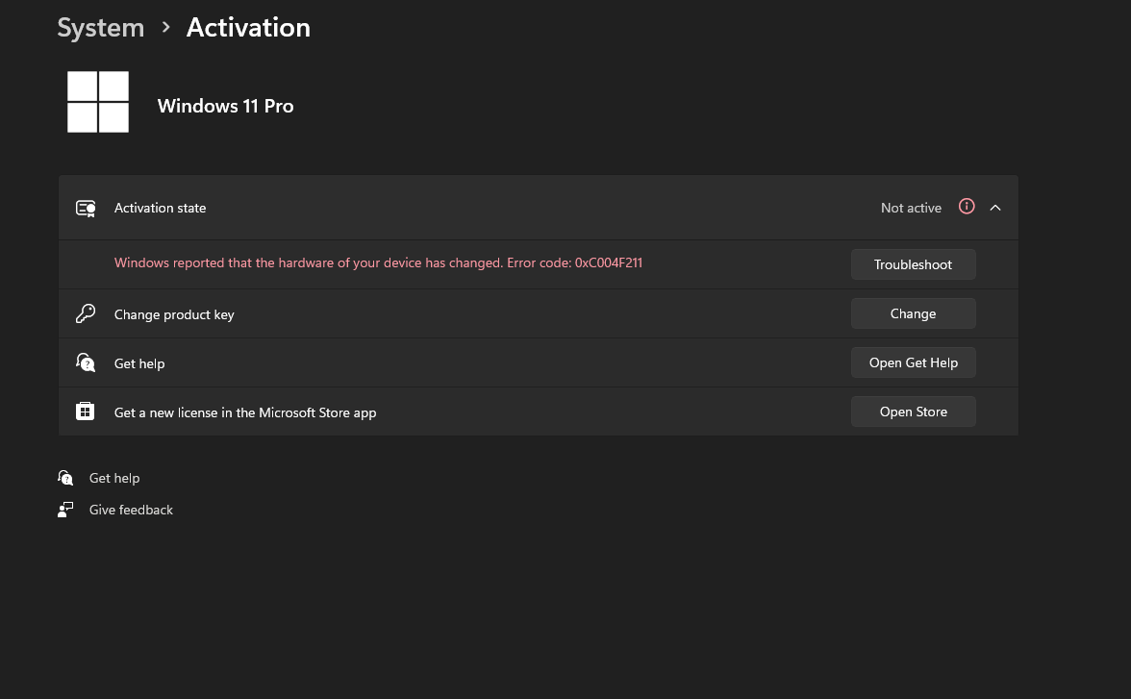Image resolution: width=1131 pixels, height=699 pixels.
Task: Launch the Open Get Help button
Action: (x=914, y=362)
